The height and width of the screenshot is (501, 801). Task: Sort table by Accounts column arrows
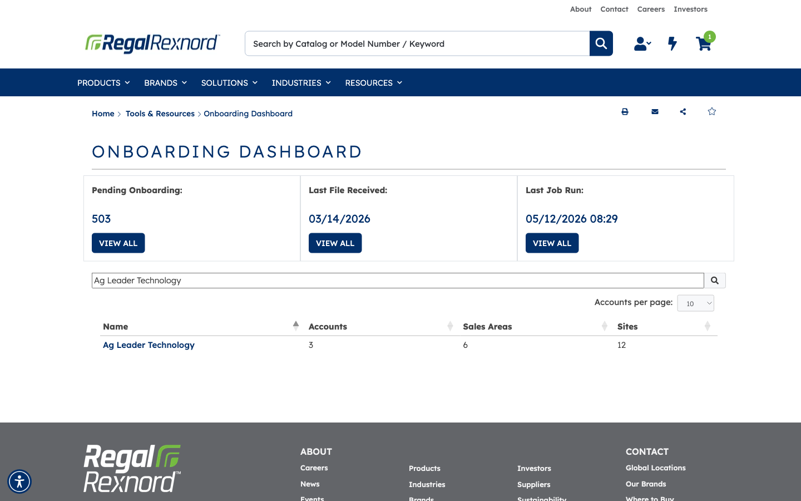(x=450, y=326)
